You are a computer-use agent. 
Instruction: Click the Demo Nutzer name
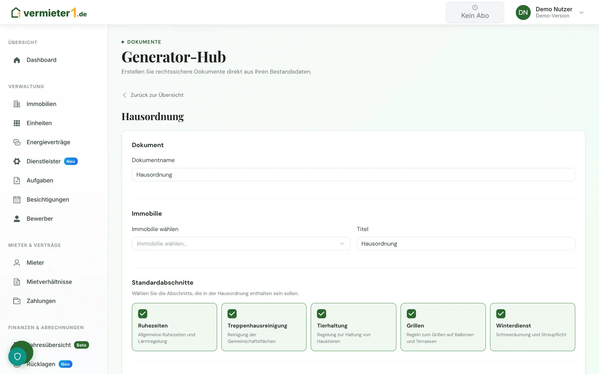(554, 9)
